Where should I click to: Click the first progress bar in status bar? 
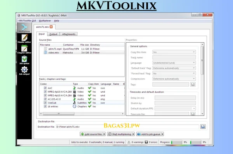(177, 142)
